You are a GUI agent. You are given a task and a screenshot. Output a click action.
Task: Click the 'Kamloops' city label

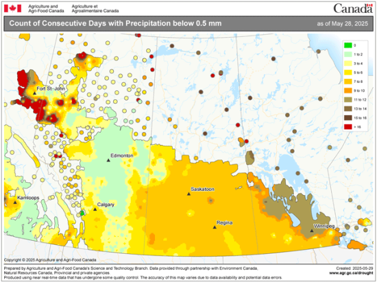28,198
